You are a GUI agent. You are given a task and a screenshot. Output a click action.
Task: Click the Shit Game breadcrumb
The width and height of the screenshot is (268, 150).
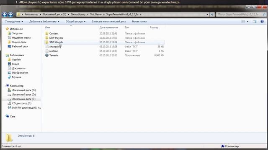(x=96, y=15)
